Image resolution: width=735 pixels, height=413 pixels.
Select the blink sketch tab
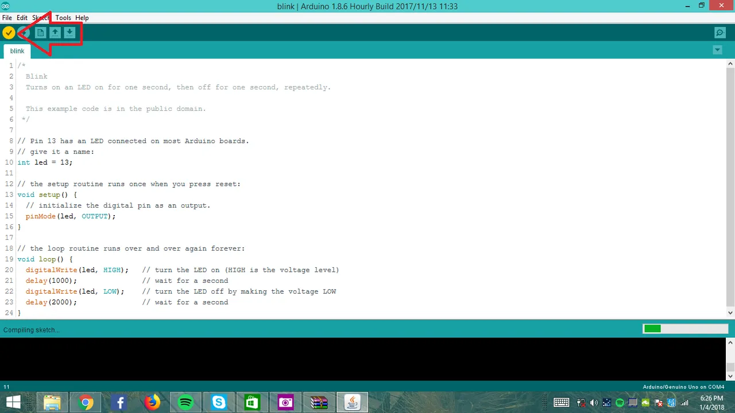click(17, 51)
